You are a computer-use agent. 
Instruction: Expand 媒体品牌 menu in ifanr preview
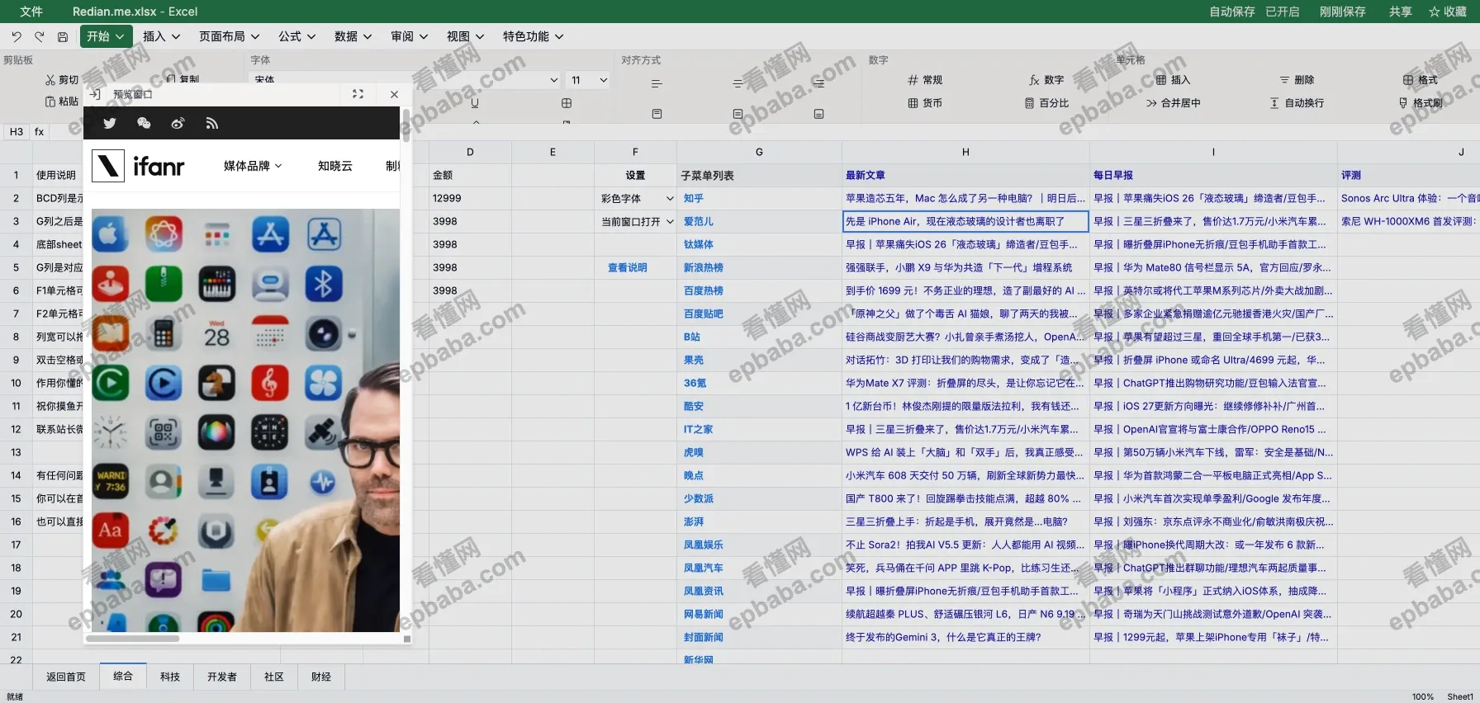pos(253,166)
